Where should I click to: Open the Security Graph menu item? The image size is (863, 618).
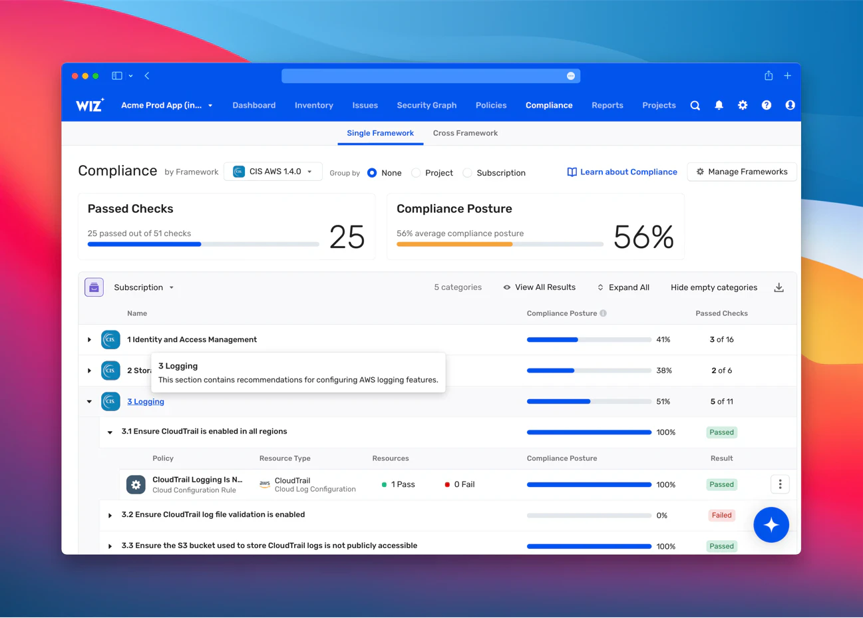pyautogui.click(x=427, y=105)
